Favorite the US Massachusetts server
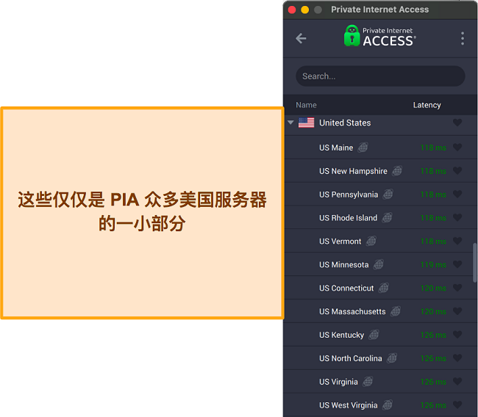The image size is (478, 417). click(x=457, y=311)
